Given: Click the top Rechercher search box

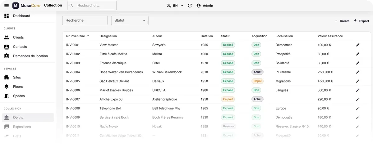Looking at the screenshot, I should (92, 6).
